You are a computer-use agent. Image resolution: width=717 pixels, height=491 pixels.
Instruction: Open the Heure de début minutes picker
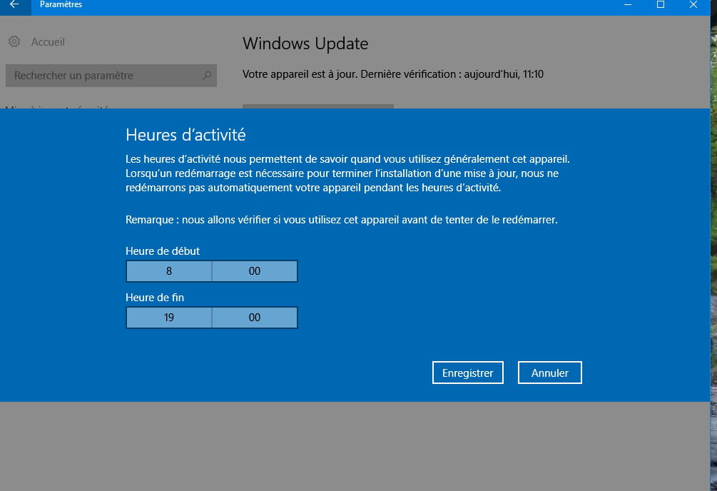(x=255, y=271)
